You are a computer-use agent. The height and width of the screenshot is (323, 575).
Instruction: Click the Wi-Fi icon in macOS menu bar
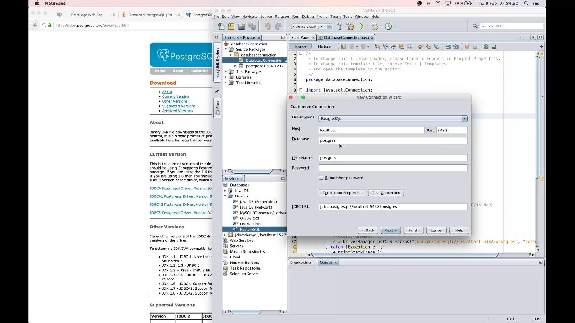pos(438,3)
